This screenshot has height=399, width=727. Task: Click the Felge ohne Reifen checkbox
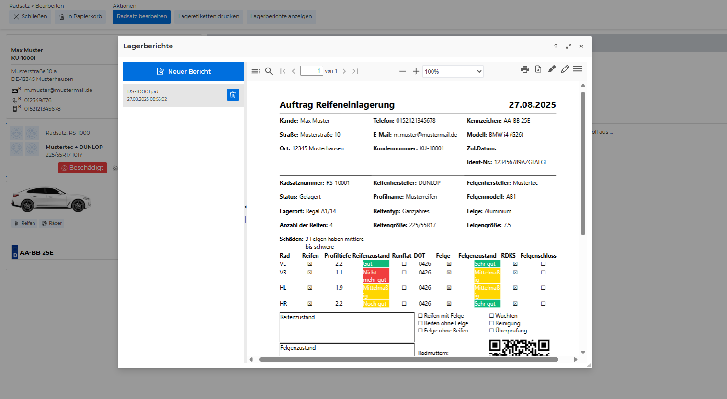(x=420, y=331)
